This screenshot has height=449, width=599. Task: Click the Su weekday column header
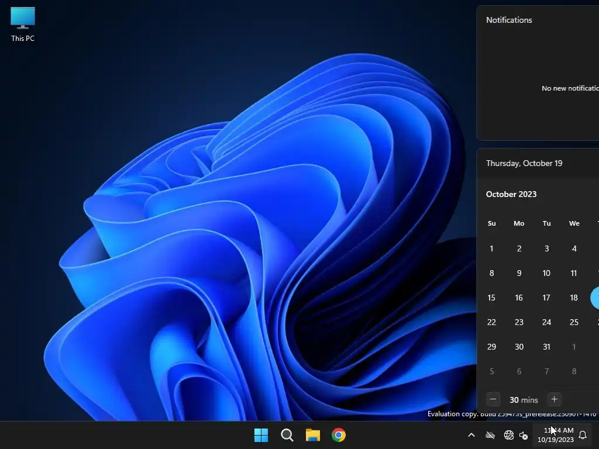[x=491, y=223]
